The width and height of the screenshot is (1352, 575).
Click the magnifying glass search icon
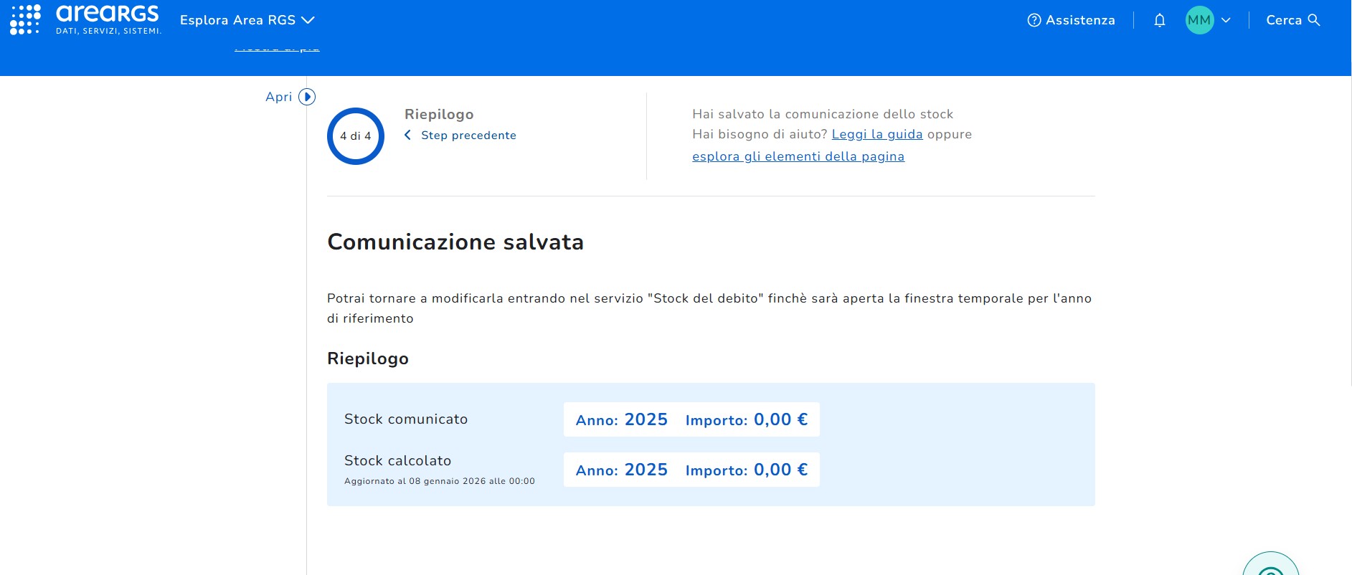click(1314, 20)
